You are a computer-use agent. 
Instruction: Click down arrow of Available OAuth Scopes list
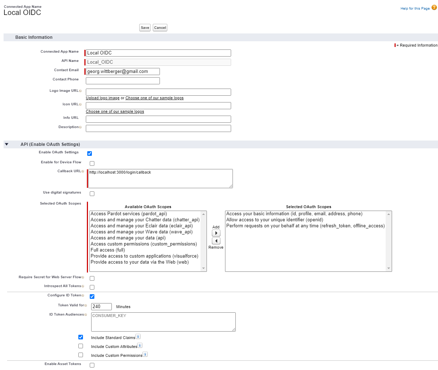204,268
